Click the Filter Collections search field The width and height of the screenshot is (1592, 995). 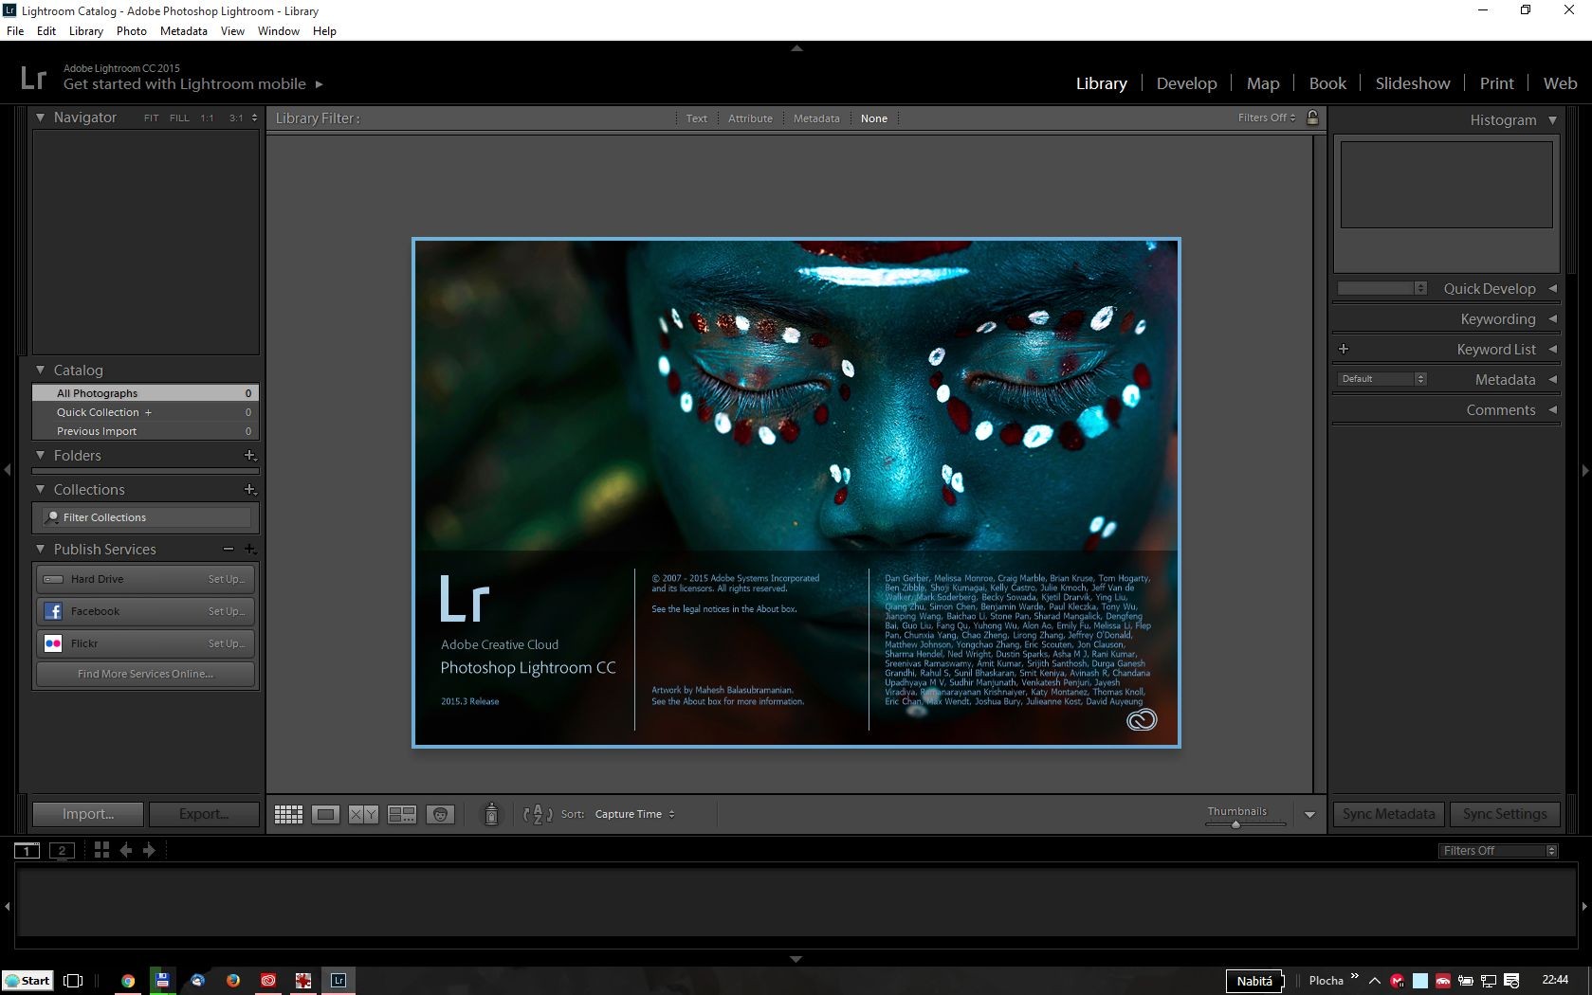point(146,517)
